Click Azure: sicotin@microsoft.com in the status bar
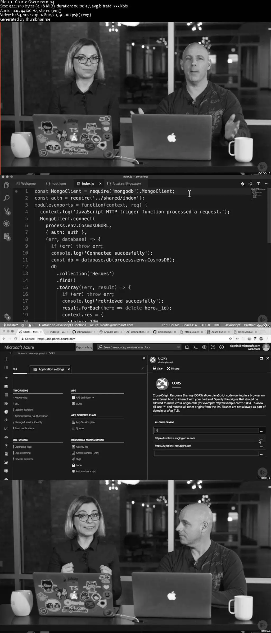271x633 pixels. pyautogui.click(x=111, y=325)
